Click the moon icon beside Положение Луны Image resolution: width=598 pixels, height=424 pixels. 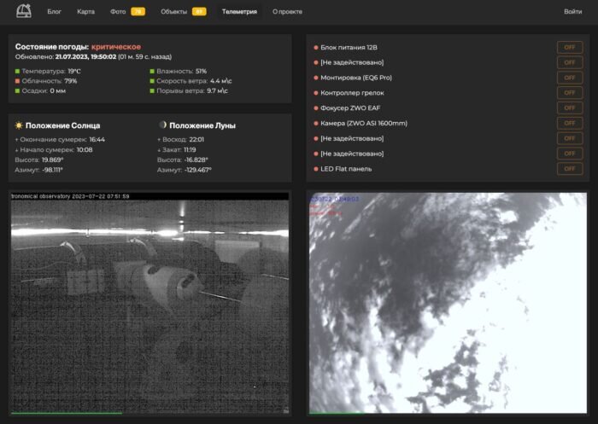(162, 125)
